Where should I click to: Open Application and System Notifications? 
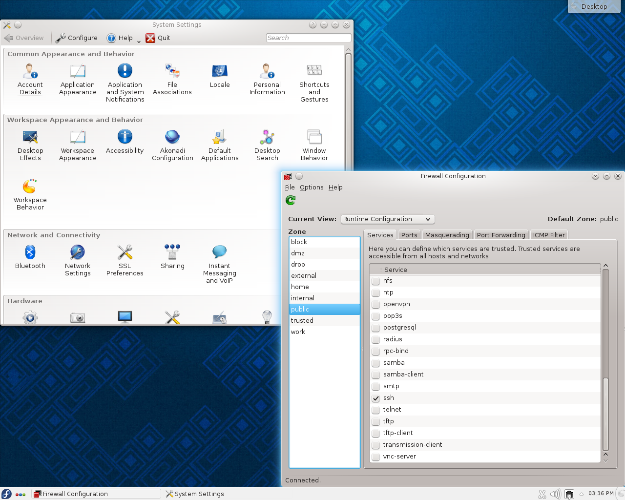click(x=125, y=83)
